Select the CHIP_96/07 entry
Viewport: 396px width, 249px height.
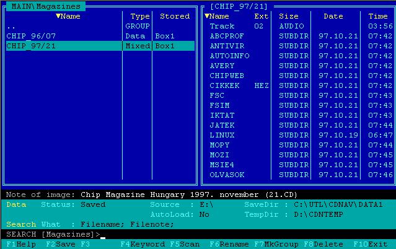[100, 36]
